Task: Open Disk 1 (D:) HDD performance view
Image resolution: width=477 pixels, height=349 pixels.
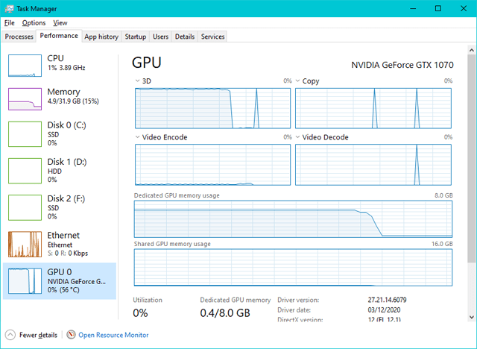Action: 60,171
